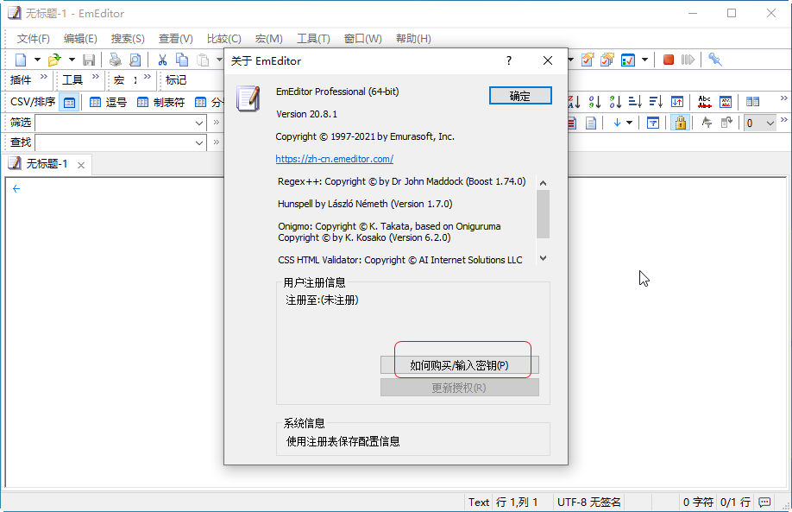
Task: Expand the 查找 find combo box
Action: coord(199,143)
